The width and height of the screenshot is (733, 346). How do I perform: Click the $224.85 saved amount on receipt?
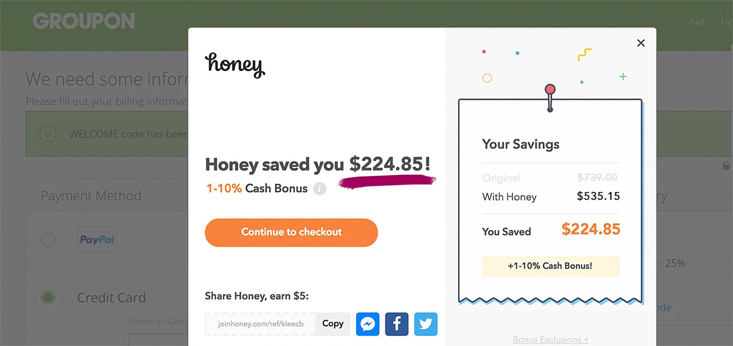591,229
